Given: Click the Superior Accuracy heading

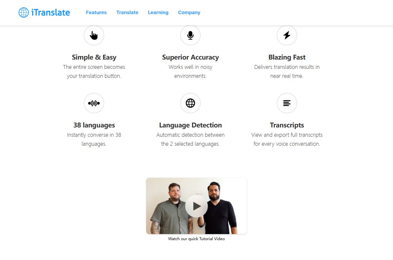Looking at the screenshot, I should pos(190,57).
